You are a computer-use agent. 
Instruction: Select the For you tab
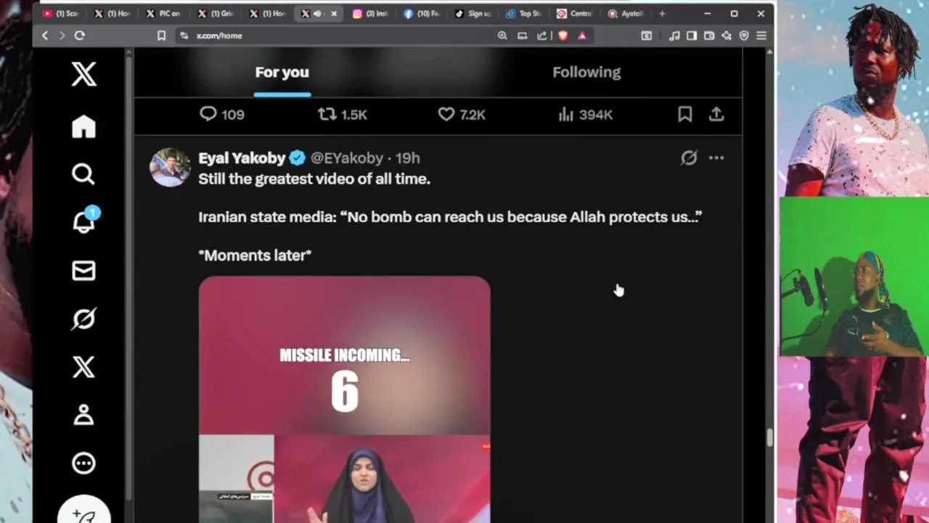[282, 72]
